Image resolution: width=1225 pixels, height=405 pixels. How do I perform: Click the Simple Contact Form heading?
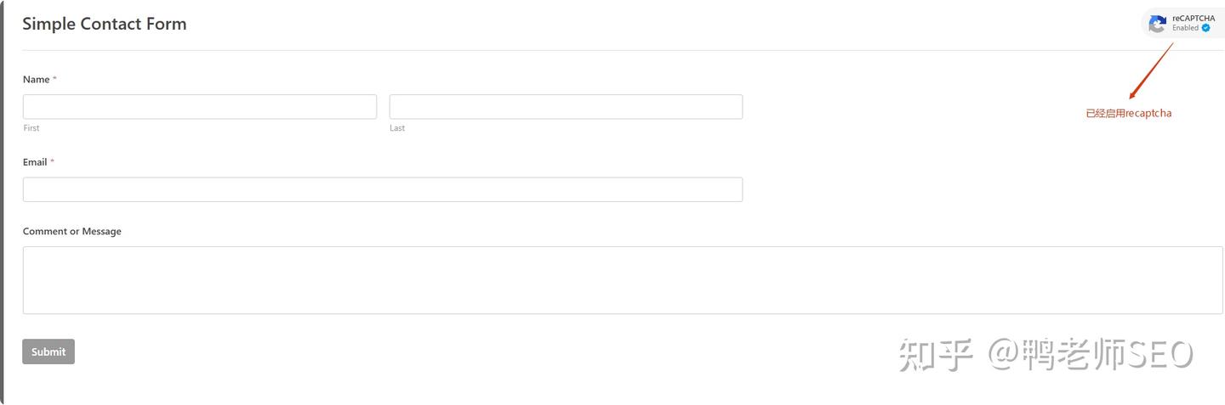(x=105, y=24)
